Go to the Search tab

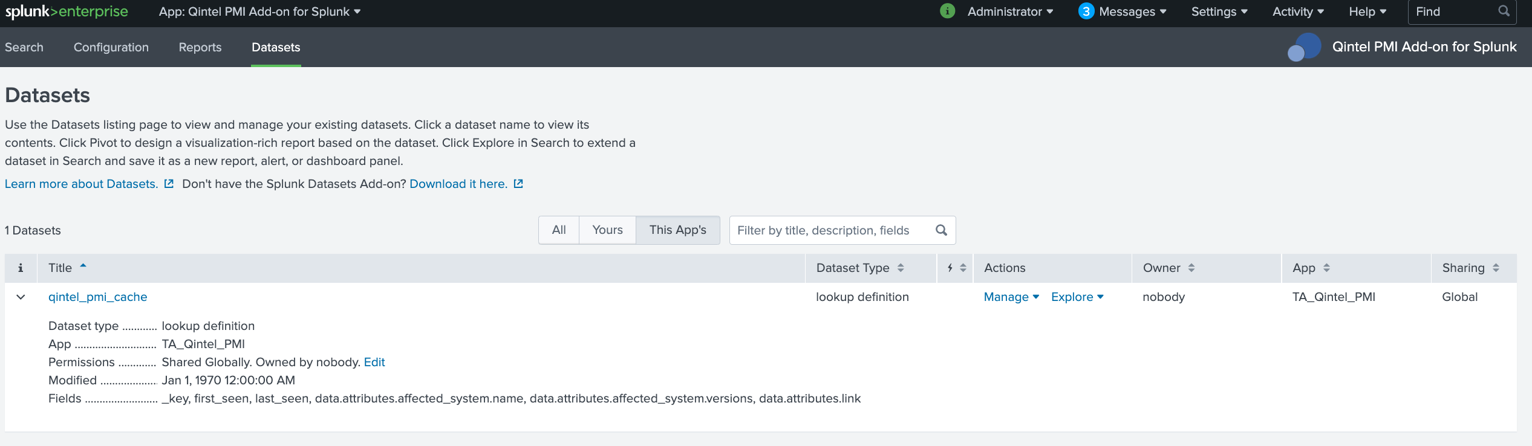24,47
